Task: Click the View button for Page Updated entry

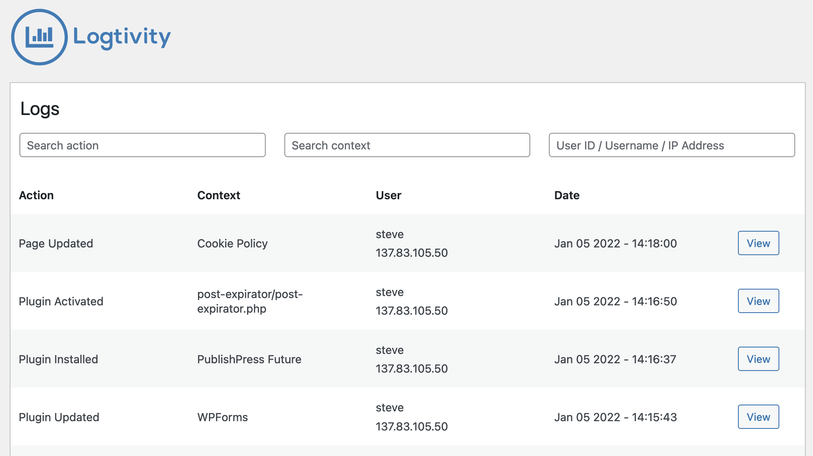Action: tap(758, 243)
